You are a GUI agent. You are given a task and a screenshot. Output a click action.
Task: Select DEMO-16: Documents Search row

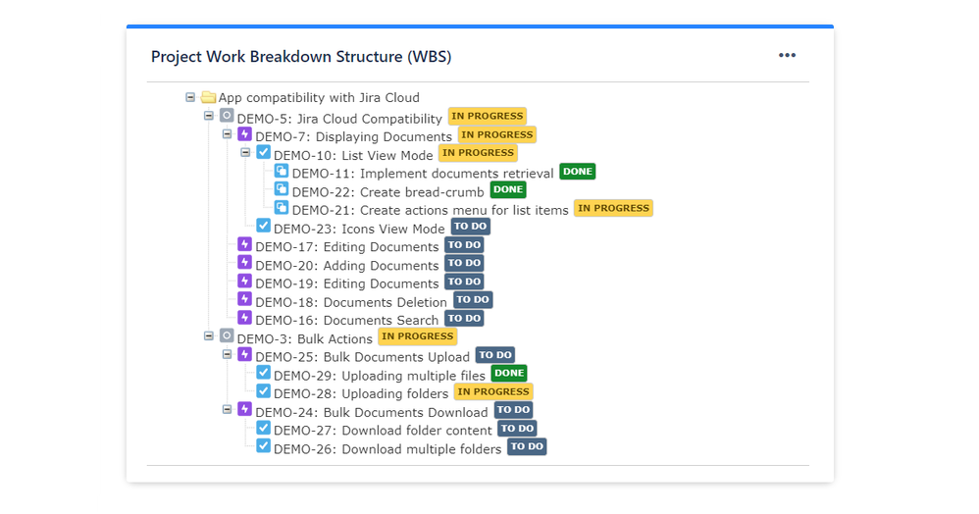point(347,321)
